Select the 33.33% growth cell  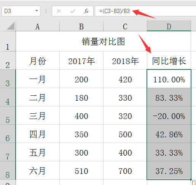tap(169, 152)
